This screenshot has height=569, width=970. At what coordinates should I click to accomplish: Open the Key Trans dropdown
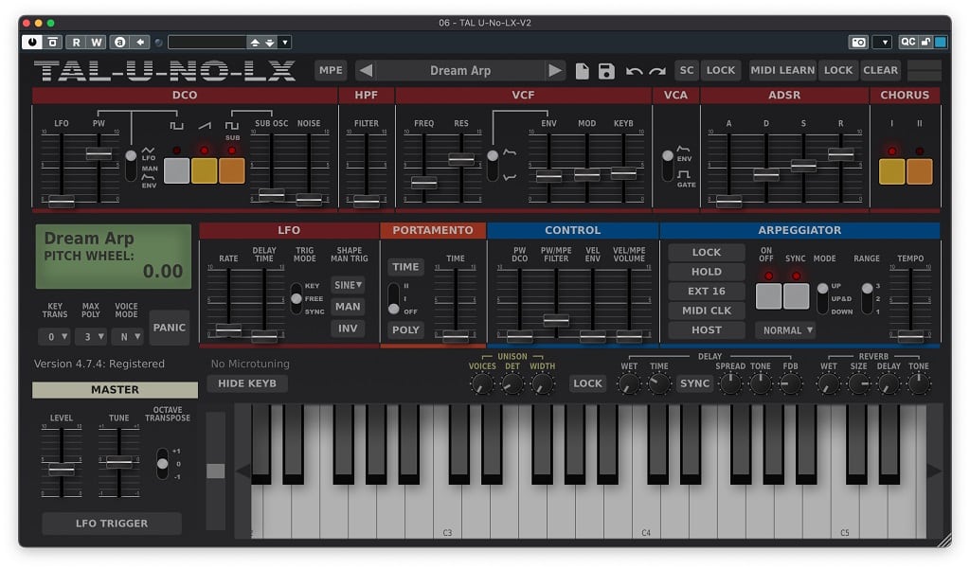pos(54,336)
